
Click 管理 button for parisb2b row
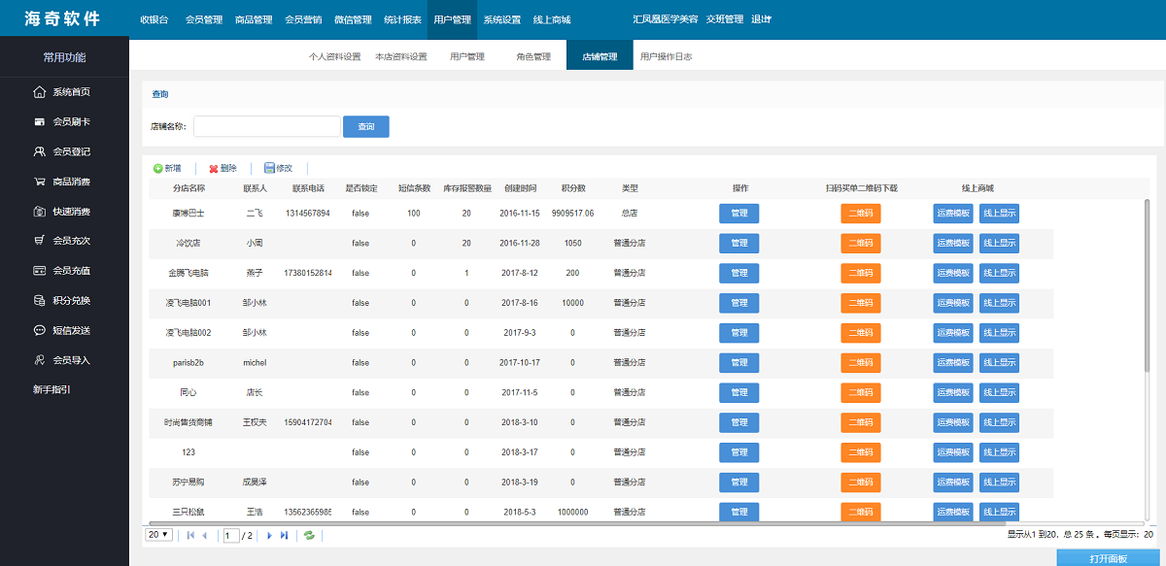tap(738, 362)
